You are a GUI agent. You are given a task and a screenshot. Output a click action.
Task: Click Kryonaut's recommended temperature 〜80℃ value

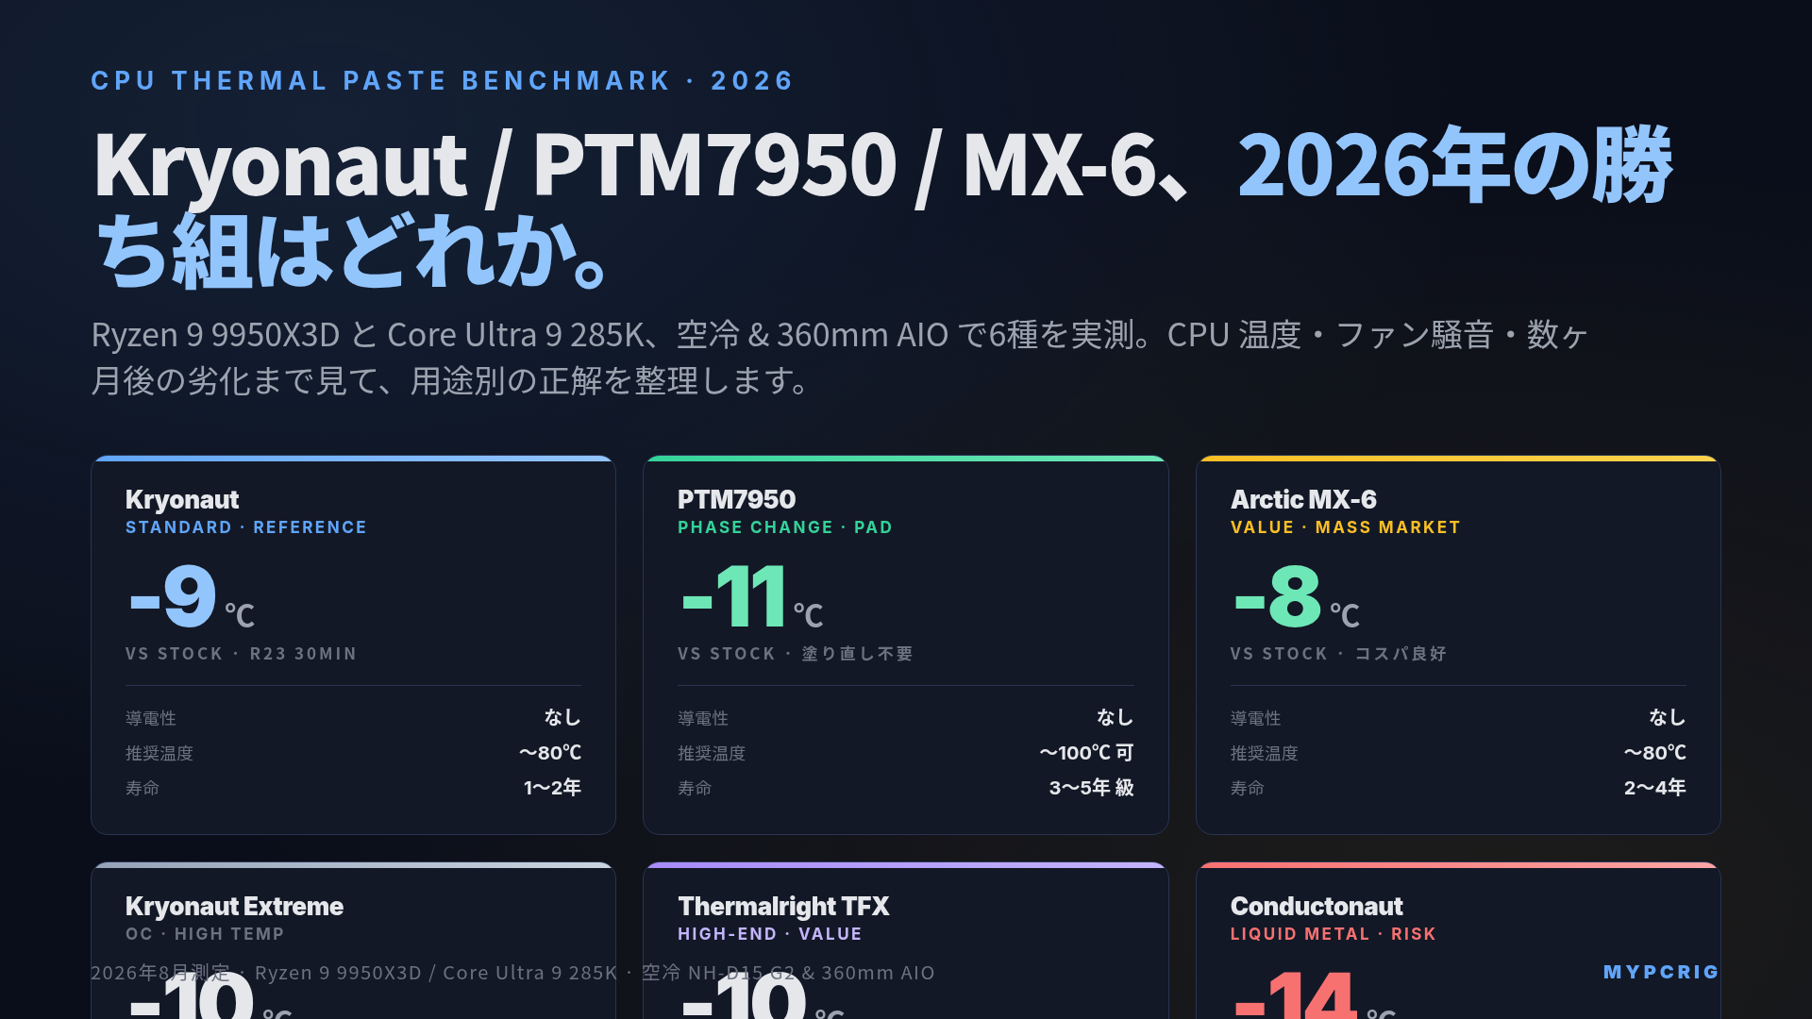pyautogui.click(x=550, y=753)
